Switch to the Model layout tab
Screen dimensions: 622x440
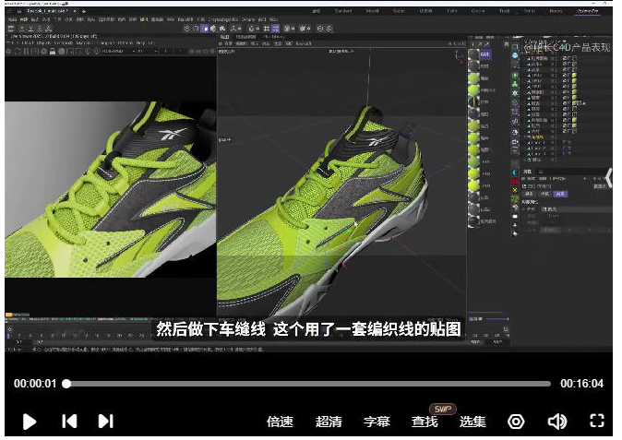pyautogui.click(x=373, y=11)
